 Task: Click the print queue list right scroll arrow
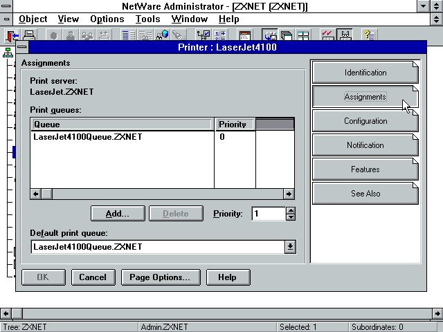(289, 194)
